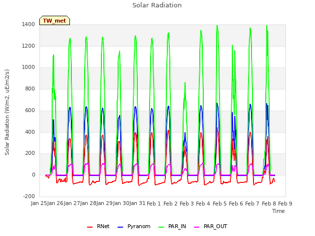
Task: Click the Jan 26 x-axis date label
Action: pyautogui.click(x=55, y=204)
